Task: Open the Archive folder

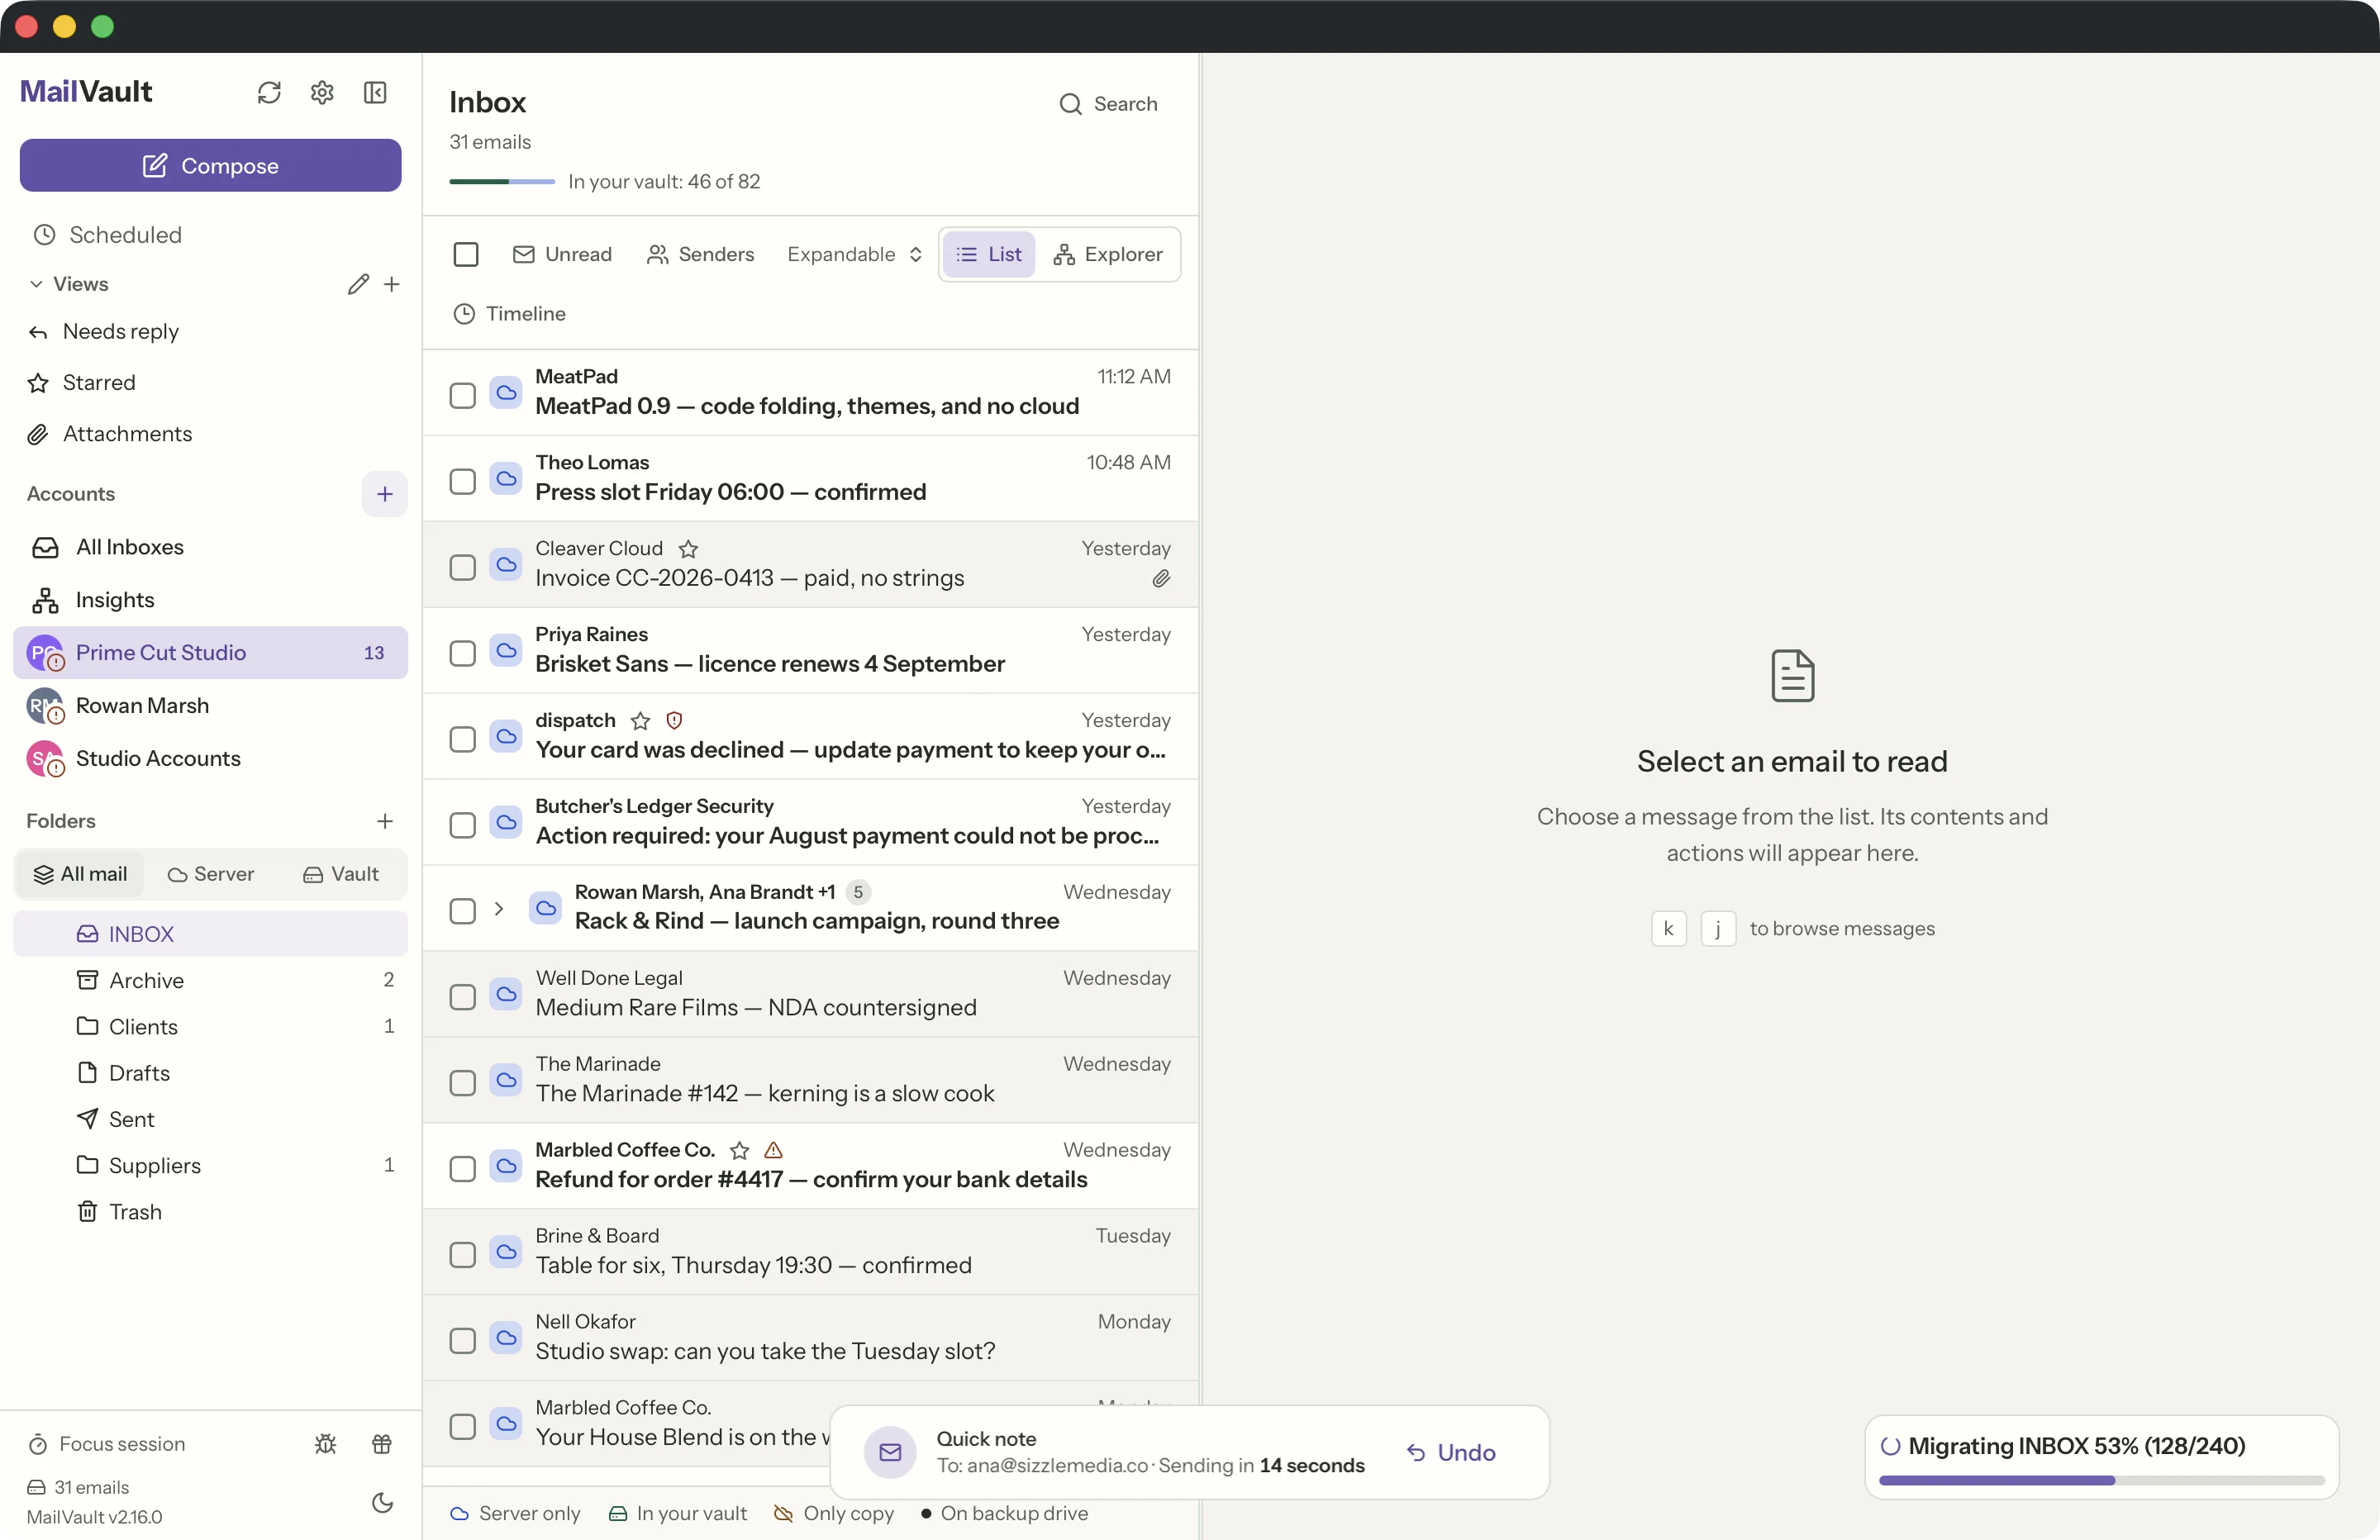Action: [210, 980]
